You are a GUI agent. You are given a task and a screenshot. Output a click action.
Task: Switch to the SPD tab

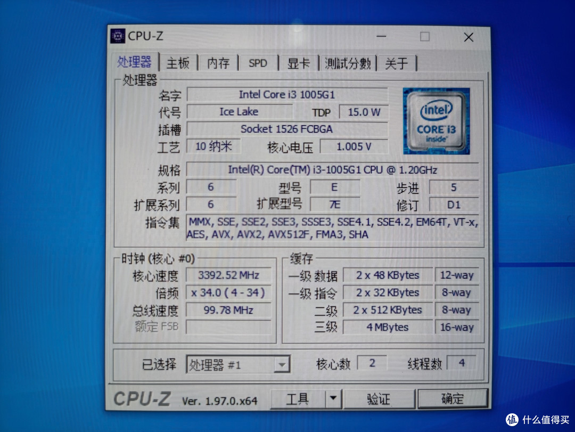[x=258, y=63]
